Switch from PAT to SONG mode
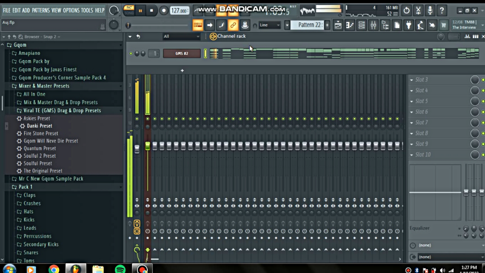 pos(129,14)
